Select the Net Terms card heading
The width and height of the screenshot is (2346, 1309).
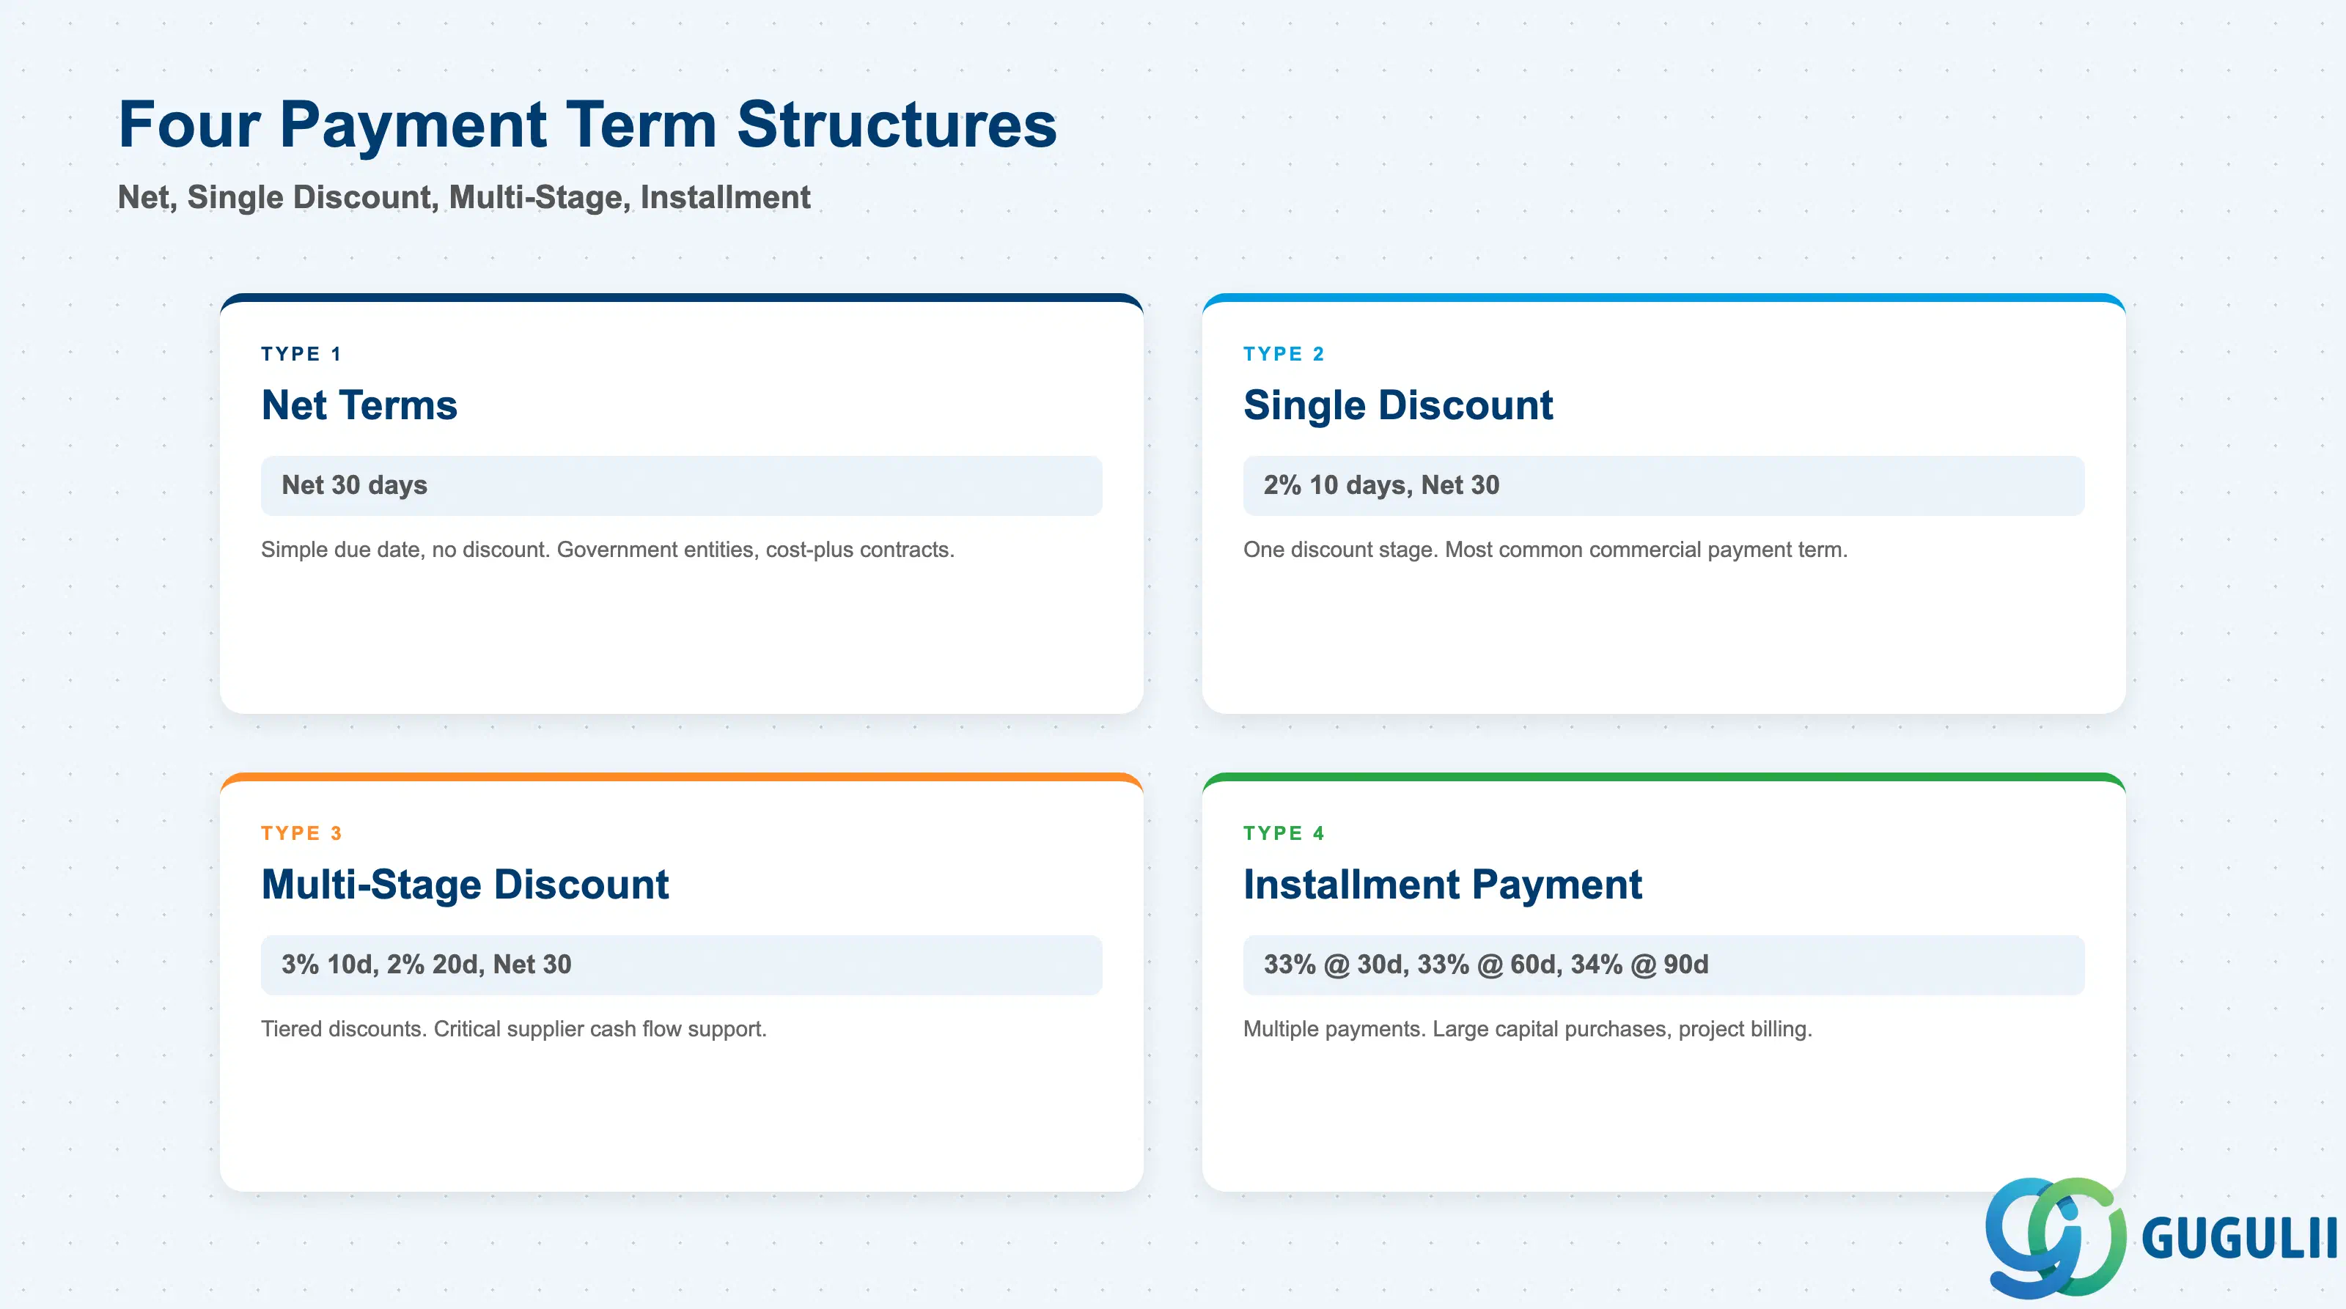click(358, 405)
